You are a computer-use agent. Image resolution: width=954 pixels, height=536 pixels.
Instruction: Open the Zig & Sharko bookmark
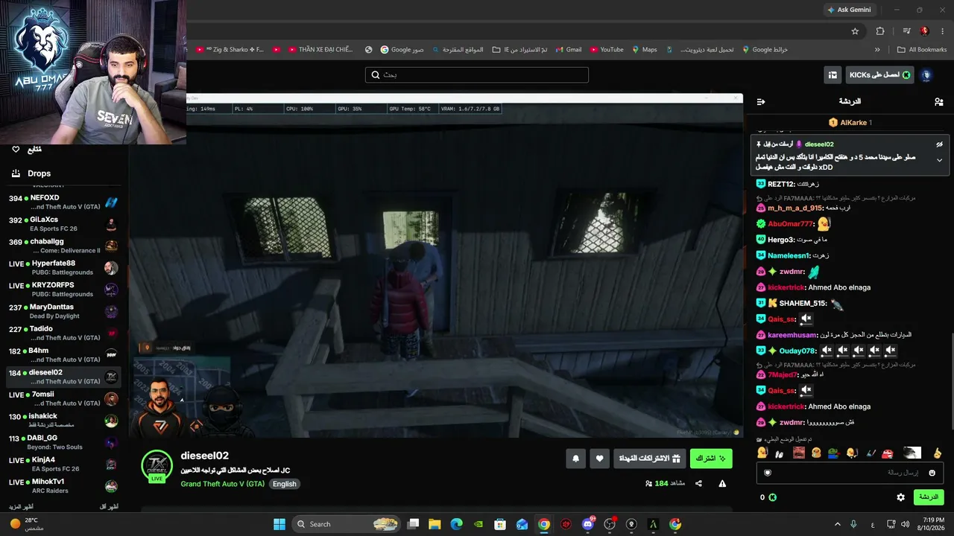pyautogui.click(x=230, y=50)
